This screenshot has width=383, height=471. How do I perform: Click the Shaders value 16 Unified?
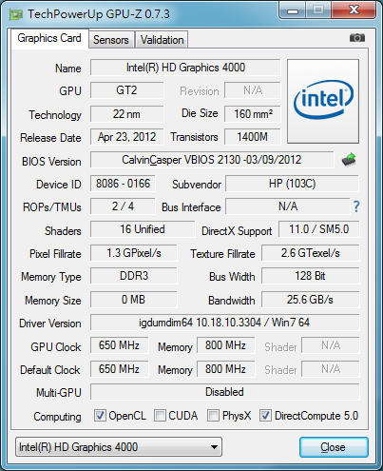pos(143,229)
